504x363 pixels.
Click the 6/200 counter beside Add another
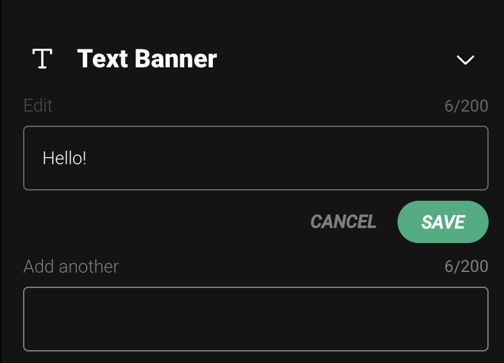[x=466, y=266]
